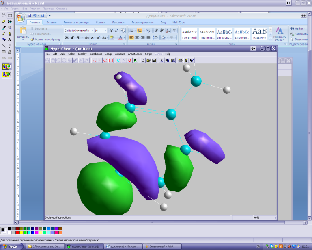Click the Cut scissors icon in HyperChem
The height and width of the screenshot is (250, 312).
(161, 60)
